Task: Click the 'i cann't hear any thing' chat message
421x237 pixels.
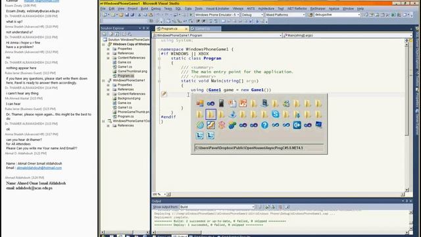Action: coord(22,93)
